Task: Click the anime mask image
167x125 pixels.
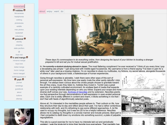Action: tap(19, 117)
